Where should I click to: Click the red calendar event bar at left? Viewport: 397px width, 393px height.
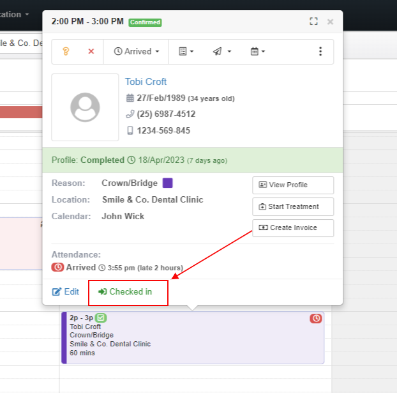21,112
